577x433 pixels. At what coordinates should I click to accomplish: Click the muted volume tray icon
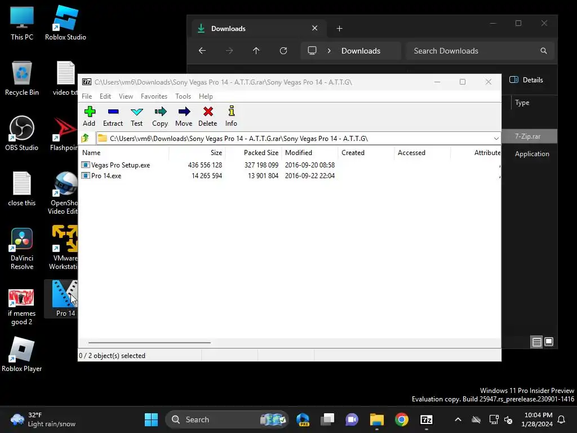coord(508,419)
